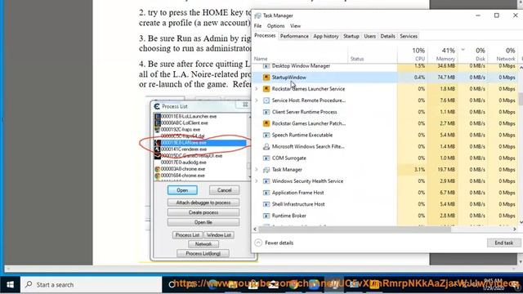Screen dimensions: 523x294
Task: Click COM Surrogate process name
Action: click(x=288, y=158)
